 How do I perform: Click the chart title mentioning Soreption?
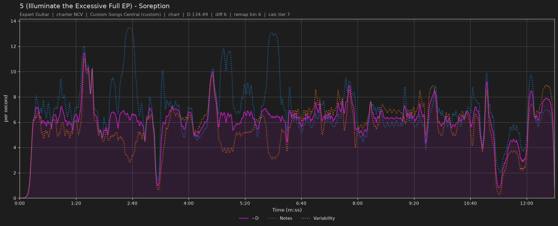94,6
